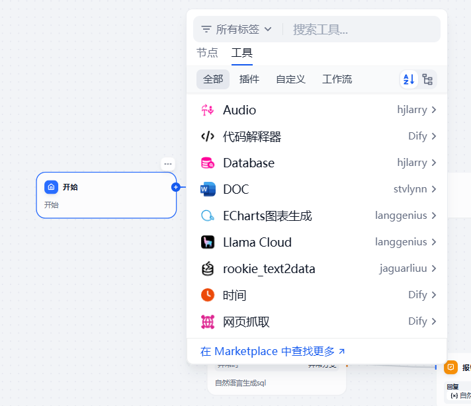This screenshot has width=471, height=406.
Task: Switch to tree grouped view
Action: point(427,79)
